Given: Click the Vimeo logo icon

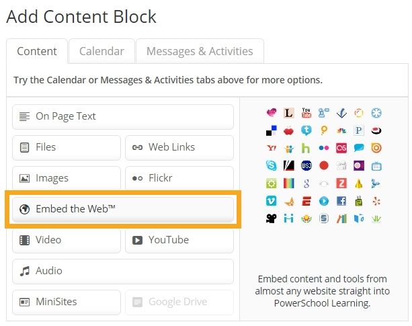Looking at the screenshot, I should click(x=271, y=200).
